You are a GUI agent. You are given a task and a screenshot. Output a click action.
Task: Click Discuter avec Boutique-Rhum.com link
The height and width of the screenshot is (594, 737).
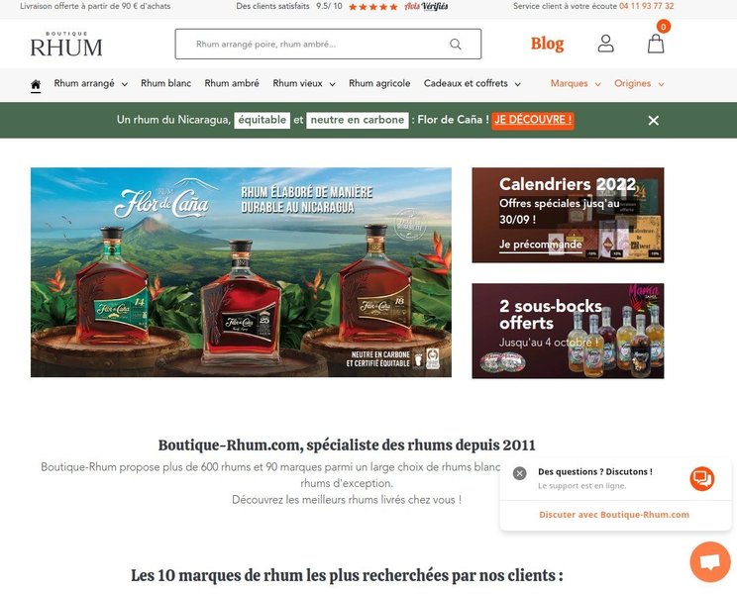614,515
